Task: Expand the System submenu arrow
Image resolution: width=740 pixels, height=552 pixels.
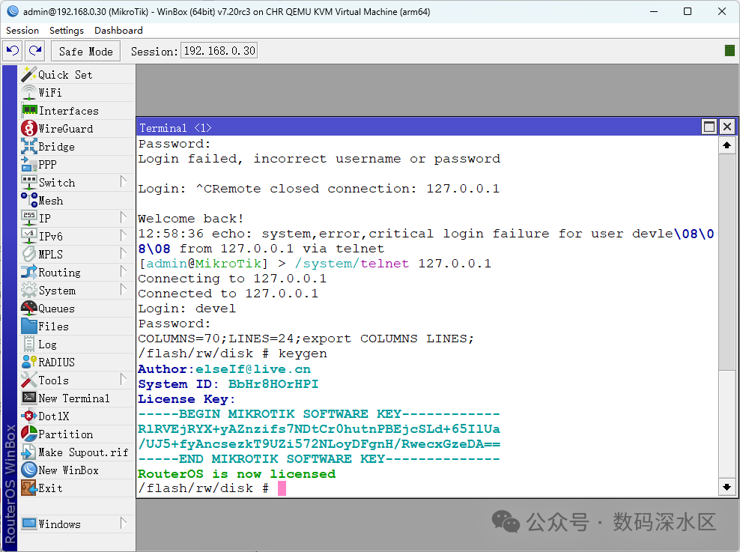Action: point(124,289)
